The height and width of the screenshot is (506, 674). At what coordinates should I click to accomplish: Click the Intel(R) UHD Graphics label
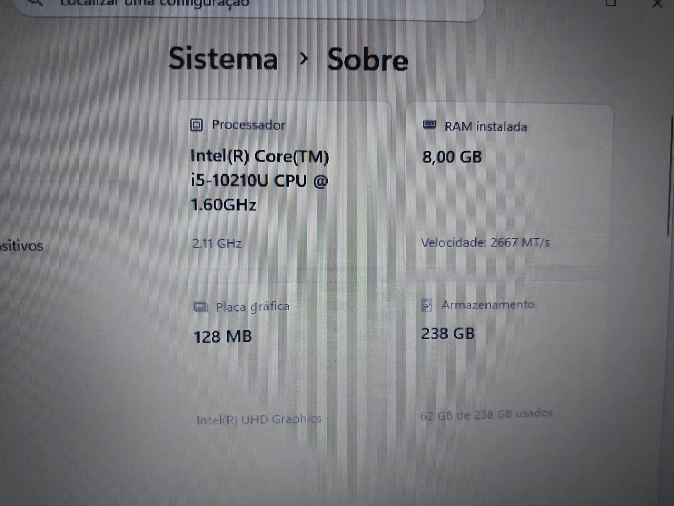click(259, 420)
